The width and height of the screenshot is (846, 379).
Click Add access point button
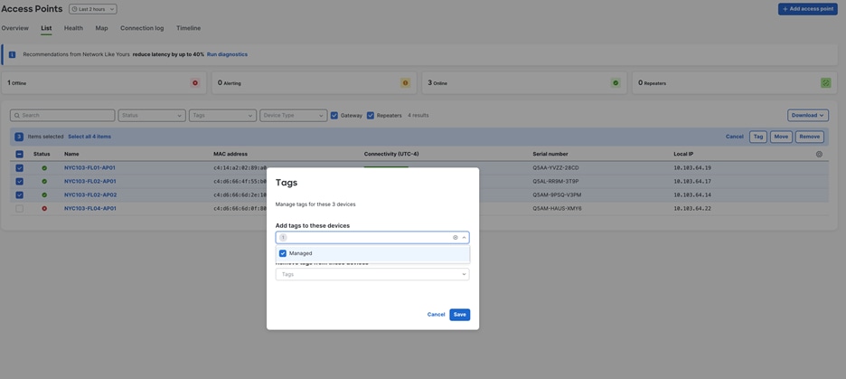click(x=808, y=9)
